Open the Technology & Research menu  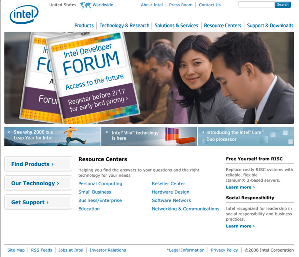(x=124, y=26)
